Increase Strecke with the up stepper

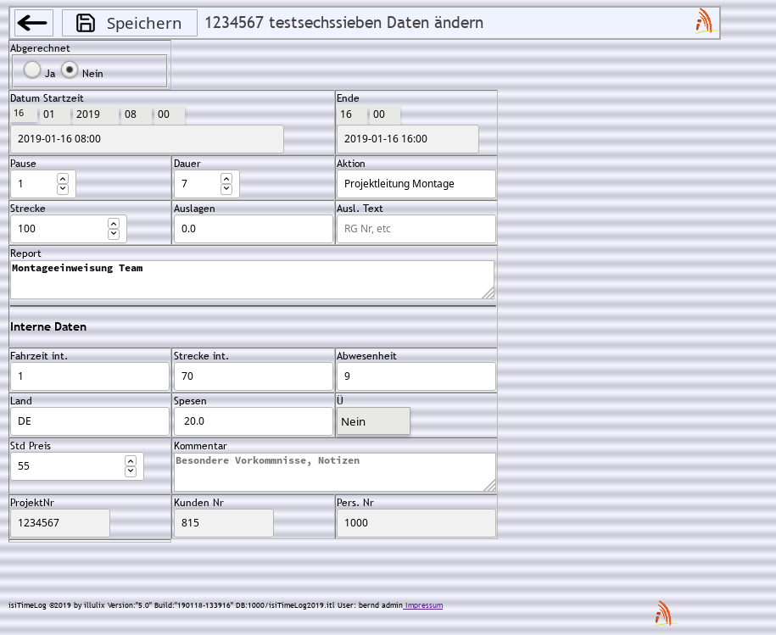114,224
